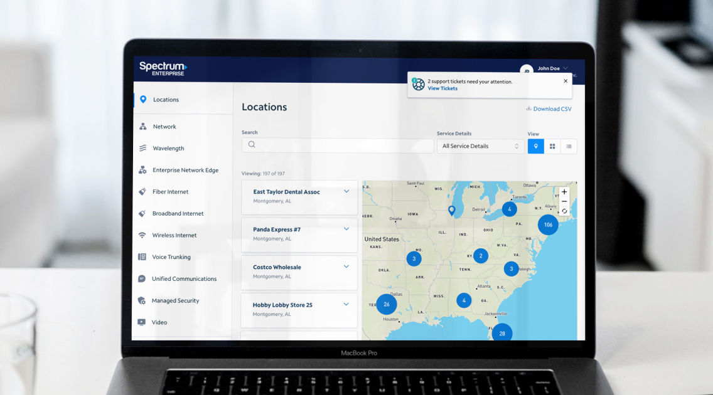The width and height of the screenshot is (713, 395).
Task: Switch to map pin view
Action: click(535, 146)
